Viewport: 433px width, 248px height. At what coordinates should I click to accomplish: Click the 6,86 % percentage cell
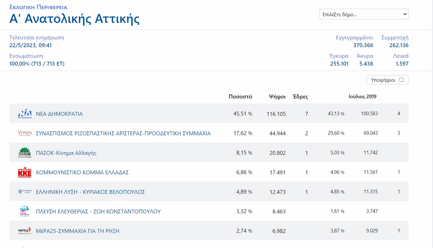244,172
